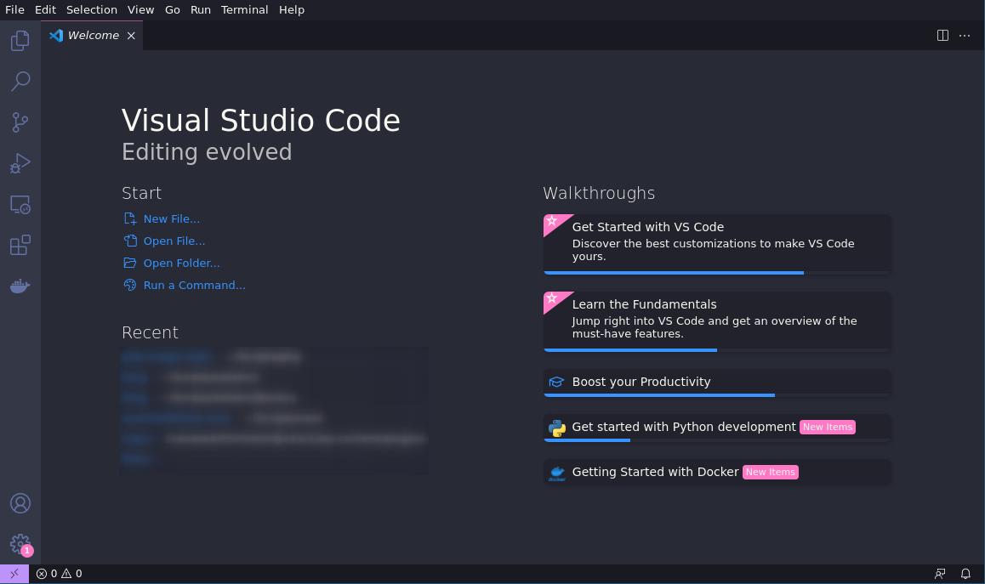Close the Welcome tab

[x=131, y=36]
